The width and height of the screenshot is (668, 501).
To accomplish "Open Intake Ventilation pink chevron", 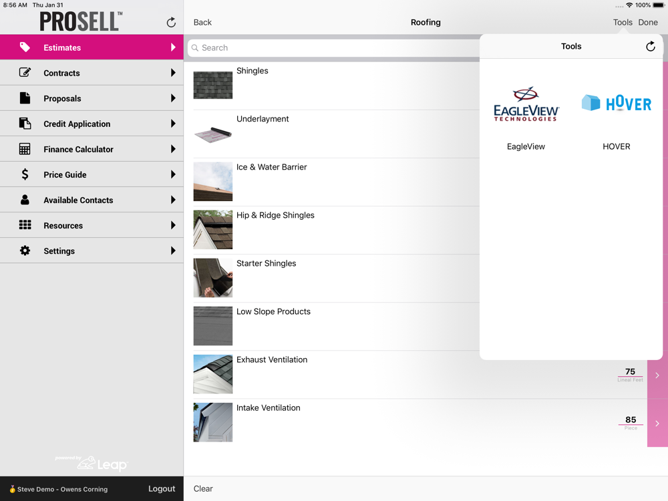I will 657,423.
